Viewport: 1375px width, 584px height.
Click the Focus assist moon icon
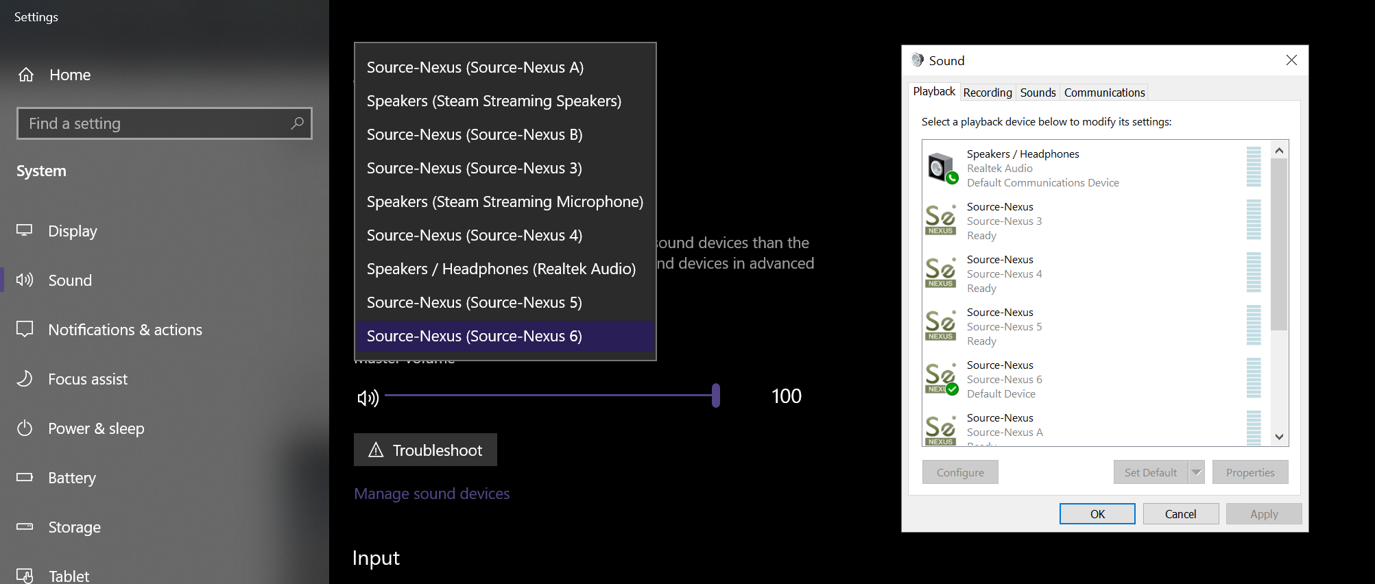[x=25, y=378]
